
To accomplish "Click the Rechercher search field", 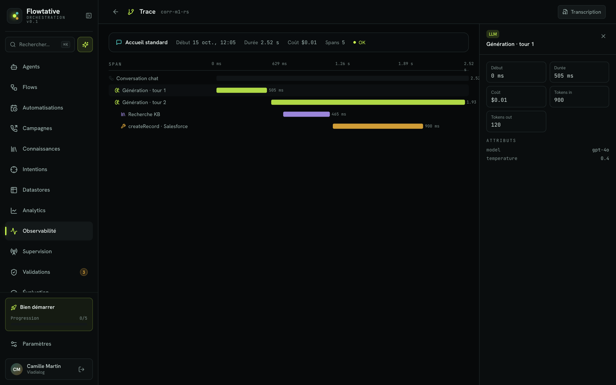I will [x=40, y=44].
